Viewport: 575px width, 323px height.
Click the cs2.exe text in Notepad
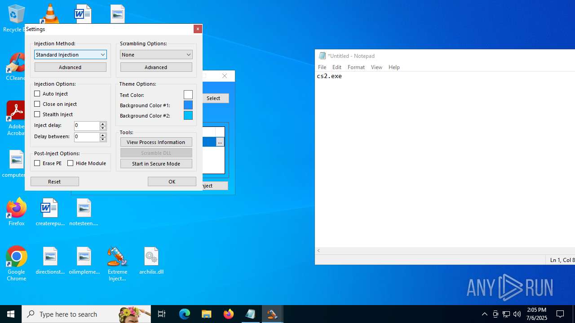click(329, 76)
